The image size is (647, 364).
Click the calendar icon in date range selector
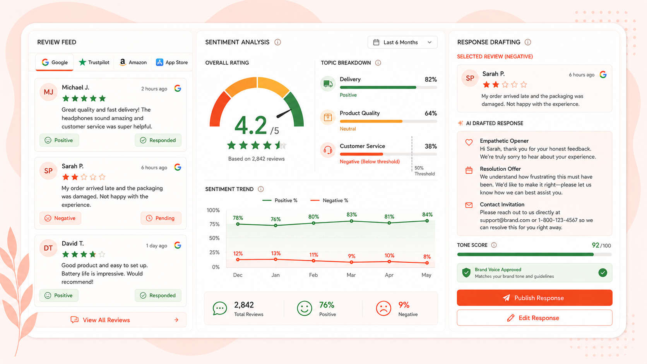coord(376,42)
